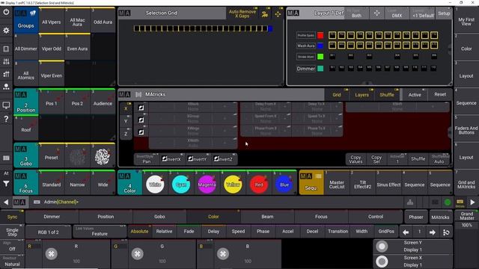The image size is (479, 269).
Task: Click Reset in MAtricks window
Action: (x=440, y=95)
